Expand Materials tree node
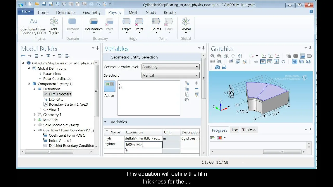Viewport: 333px width, 187px height. click(x=35, y=120)
